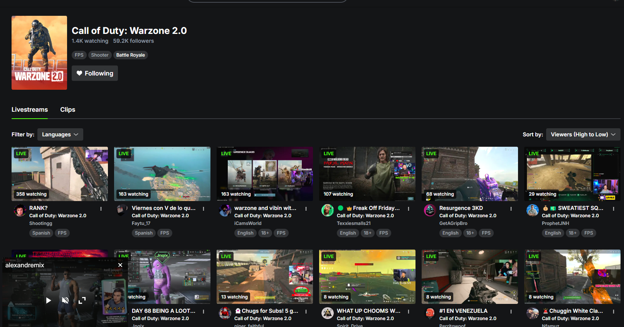Play the alexandremix mini player
This screenshot has height=327, width=624.
pyautogui.click(x=49, y=300)
